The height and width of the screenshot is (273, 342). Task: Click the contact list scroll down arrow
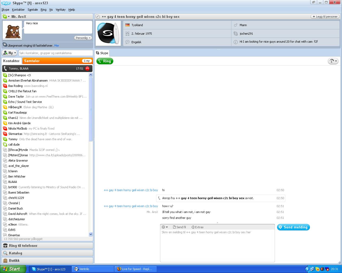coord(91,234)
